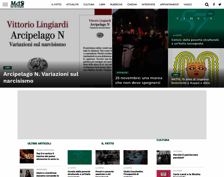Click the SENZA CATEGORIA label
This screenshot has height=177, width=224.
click(45, 150)
